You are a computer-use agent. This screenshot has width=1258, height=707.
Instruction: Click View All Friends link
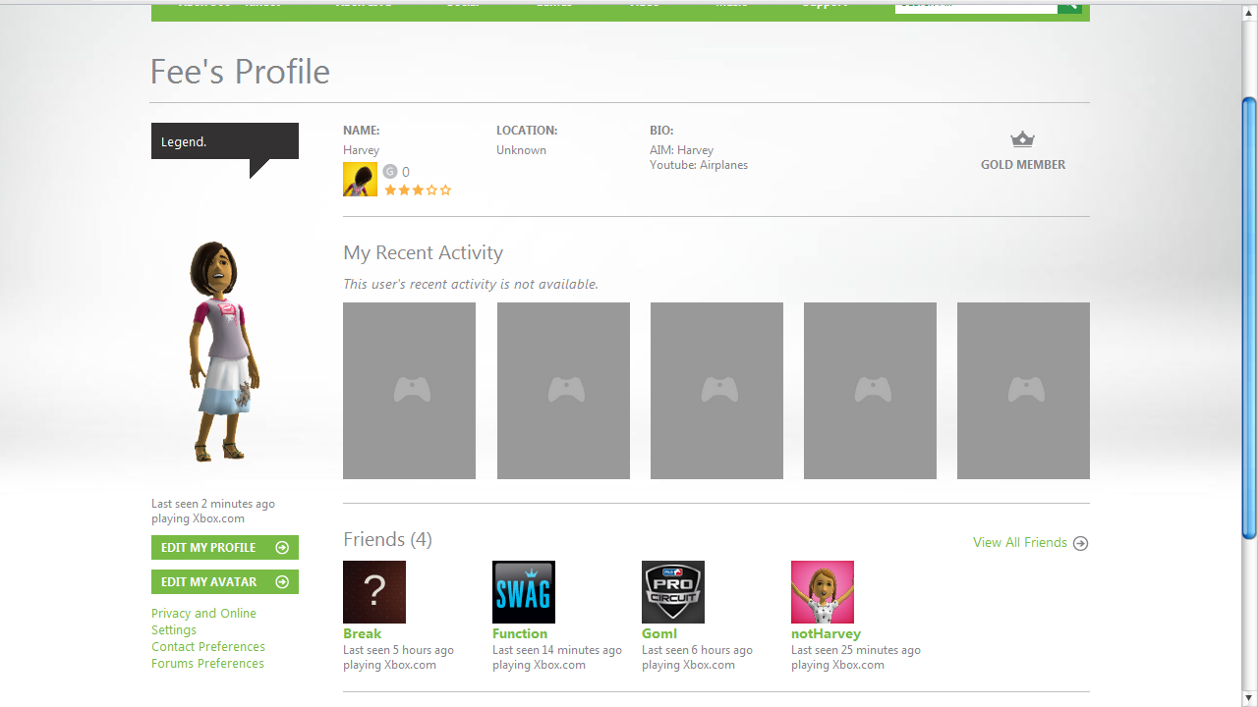coord(1020,543)
